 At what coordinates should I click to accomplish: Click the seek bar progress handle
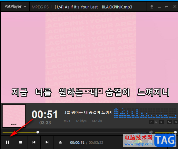[38, 132]
